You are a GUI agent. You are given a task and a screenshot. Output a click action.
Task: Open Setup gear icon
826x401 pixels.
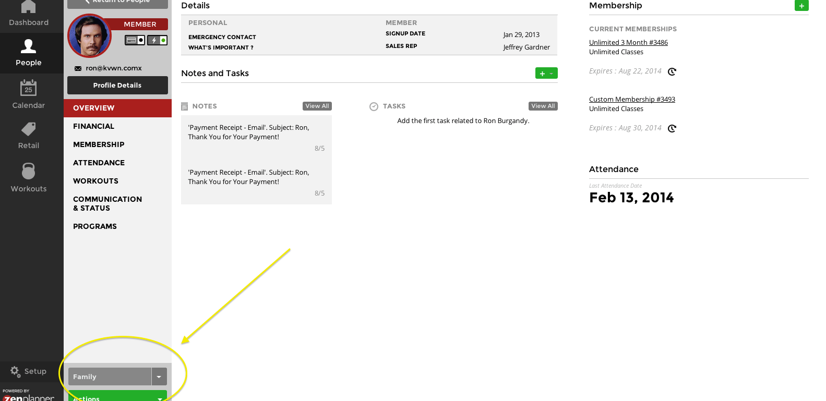coord(15,371)
